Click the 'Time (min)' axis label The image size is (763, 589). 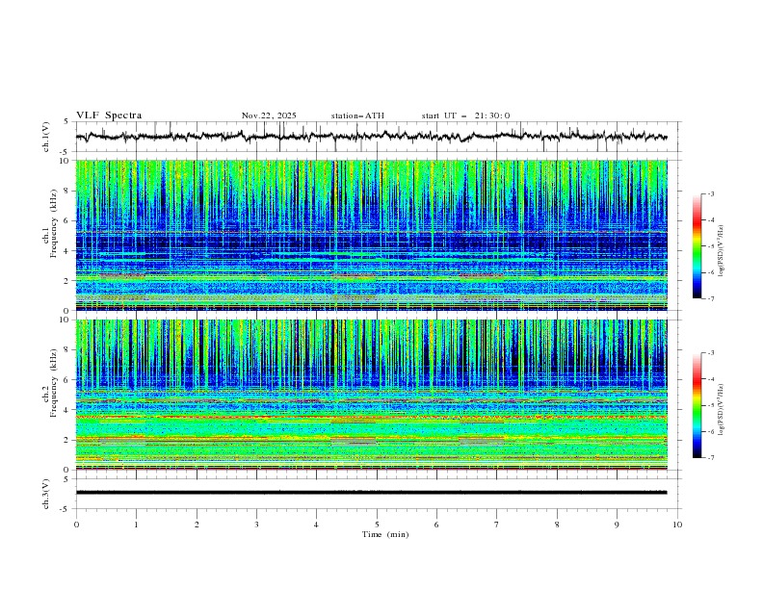coord(385,534)
